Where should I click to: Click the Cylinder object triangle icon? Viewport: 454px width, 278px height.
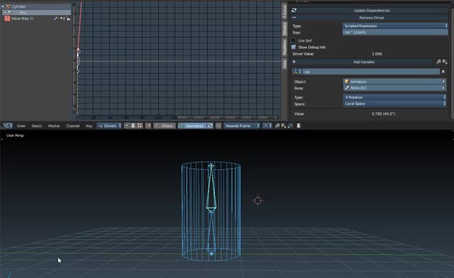(x=8, y=6)
